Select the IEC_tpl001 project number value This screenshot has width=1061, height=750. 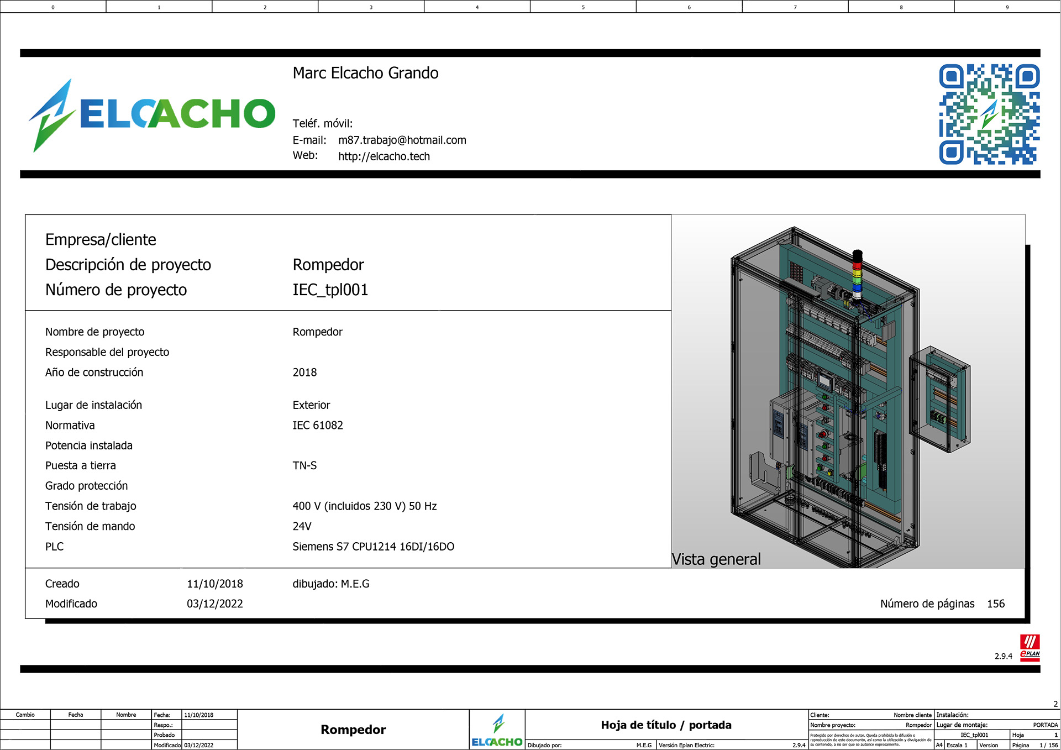click(330, 290)
